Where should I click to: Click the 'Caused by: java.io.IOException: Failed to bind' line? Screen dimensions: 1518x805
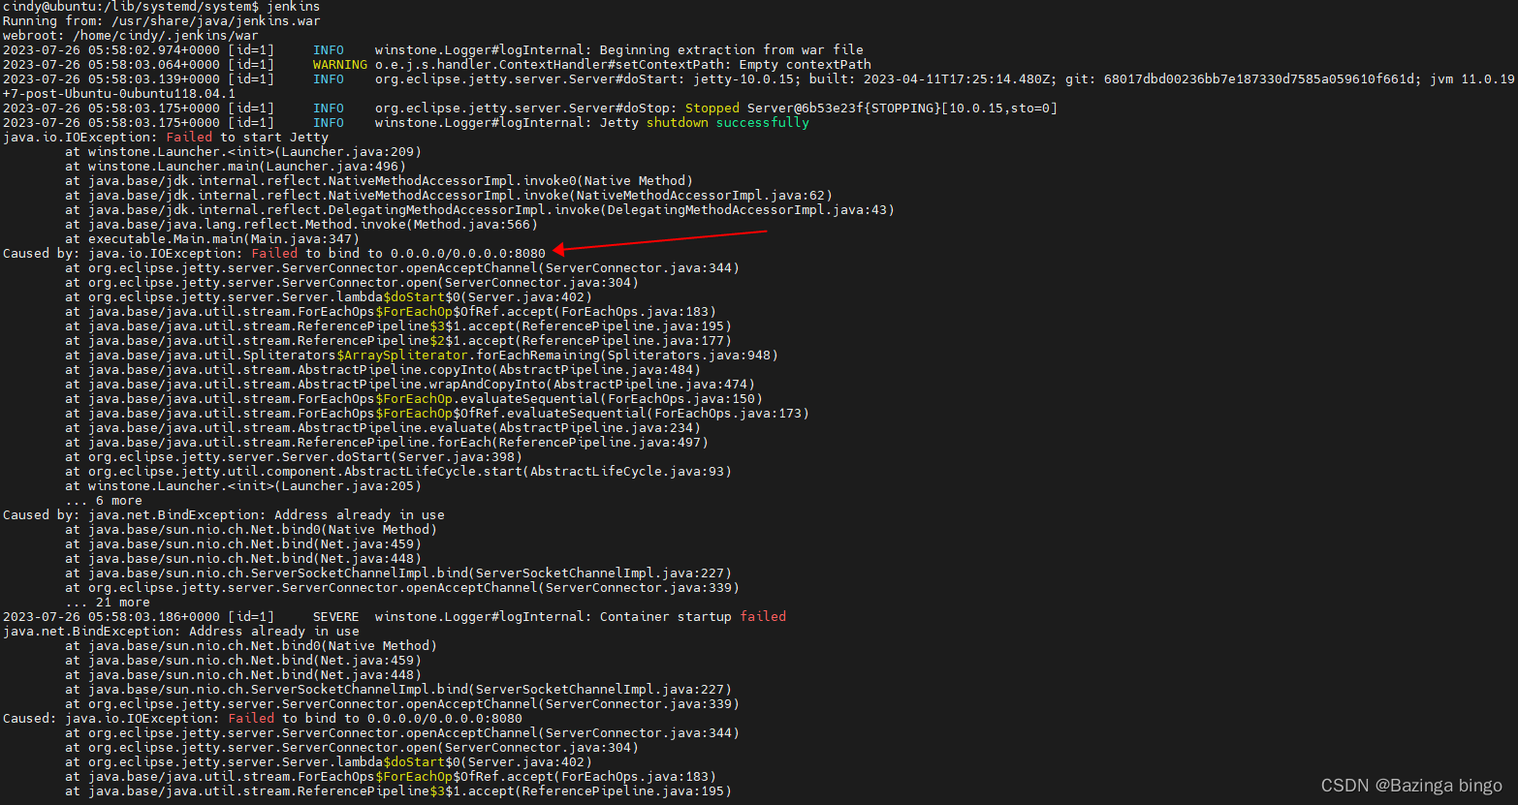pos(274,254)
